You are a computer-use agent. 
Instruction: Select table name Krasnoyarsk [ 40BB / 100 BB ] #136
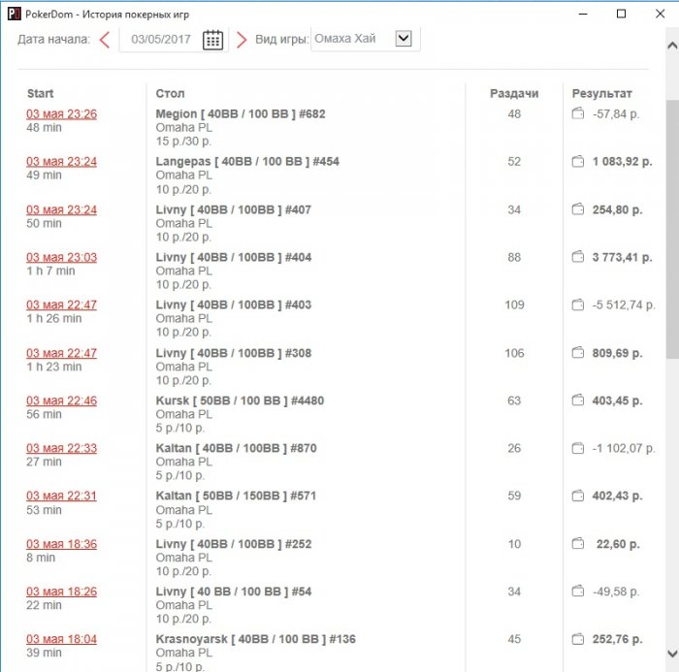[x=255, y=639]
